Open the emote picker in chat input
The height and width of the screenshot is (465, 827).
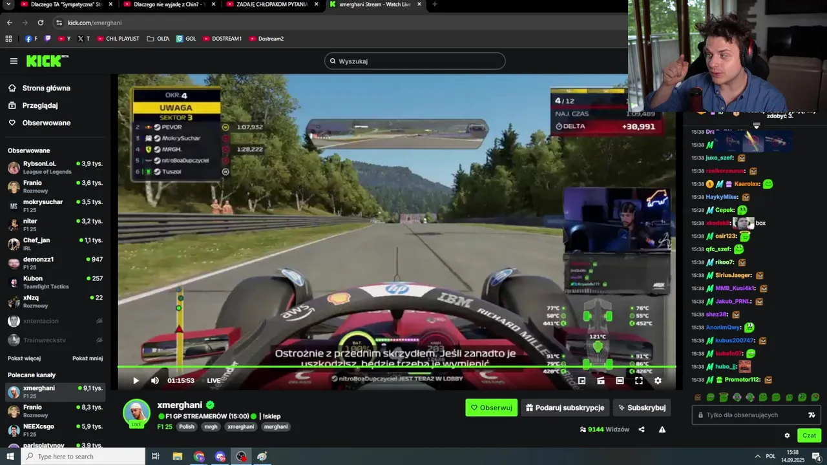click(x=811, y=415)
